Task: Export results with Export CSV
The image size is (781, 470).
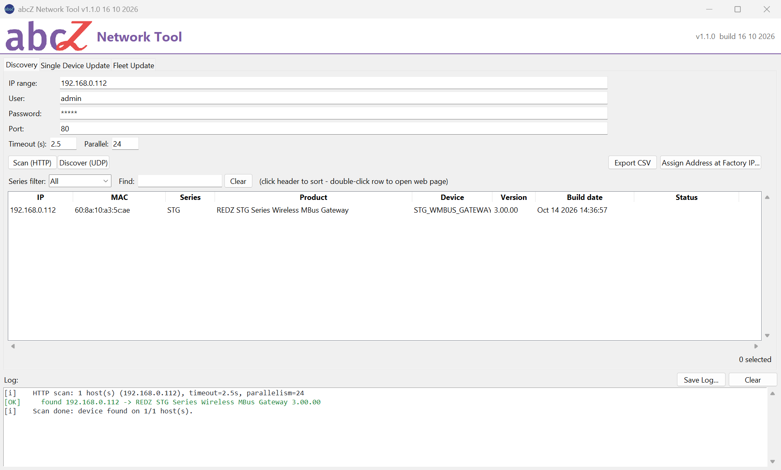Action: click(x=633, y=163)
